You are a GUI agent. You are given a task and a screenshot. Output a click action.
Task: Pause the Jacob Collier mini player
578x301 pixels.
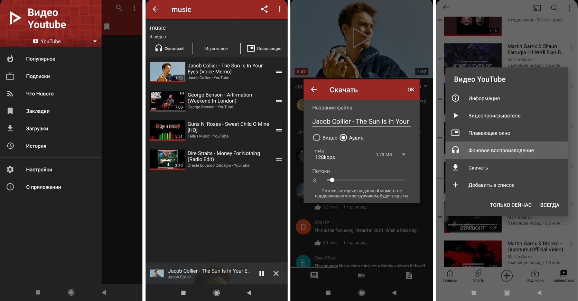tap(261, 273)
